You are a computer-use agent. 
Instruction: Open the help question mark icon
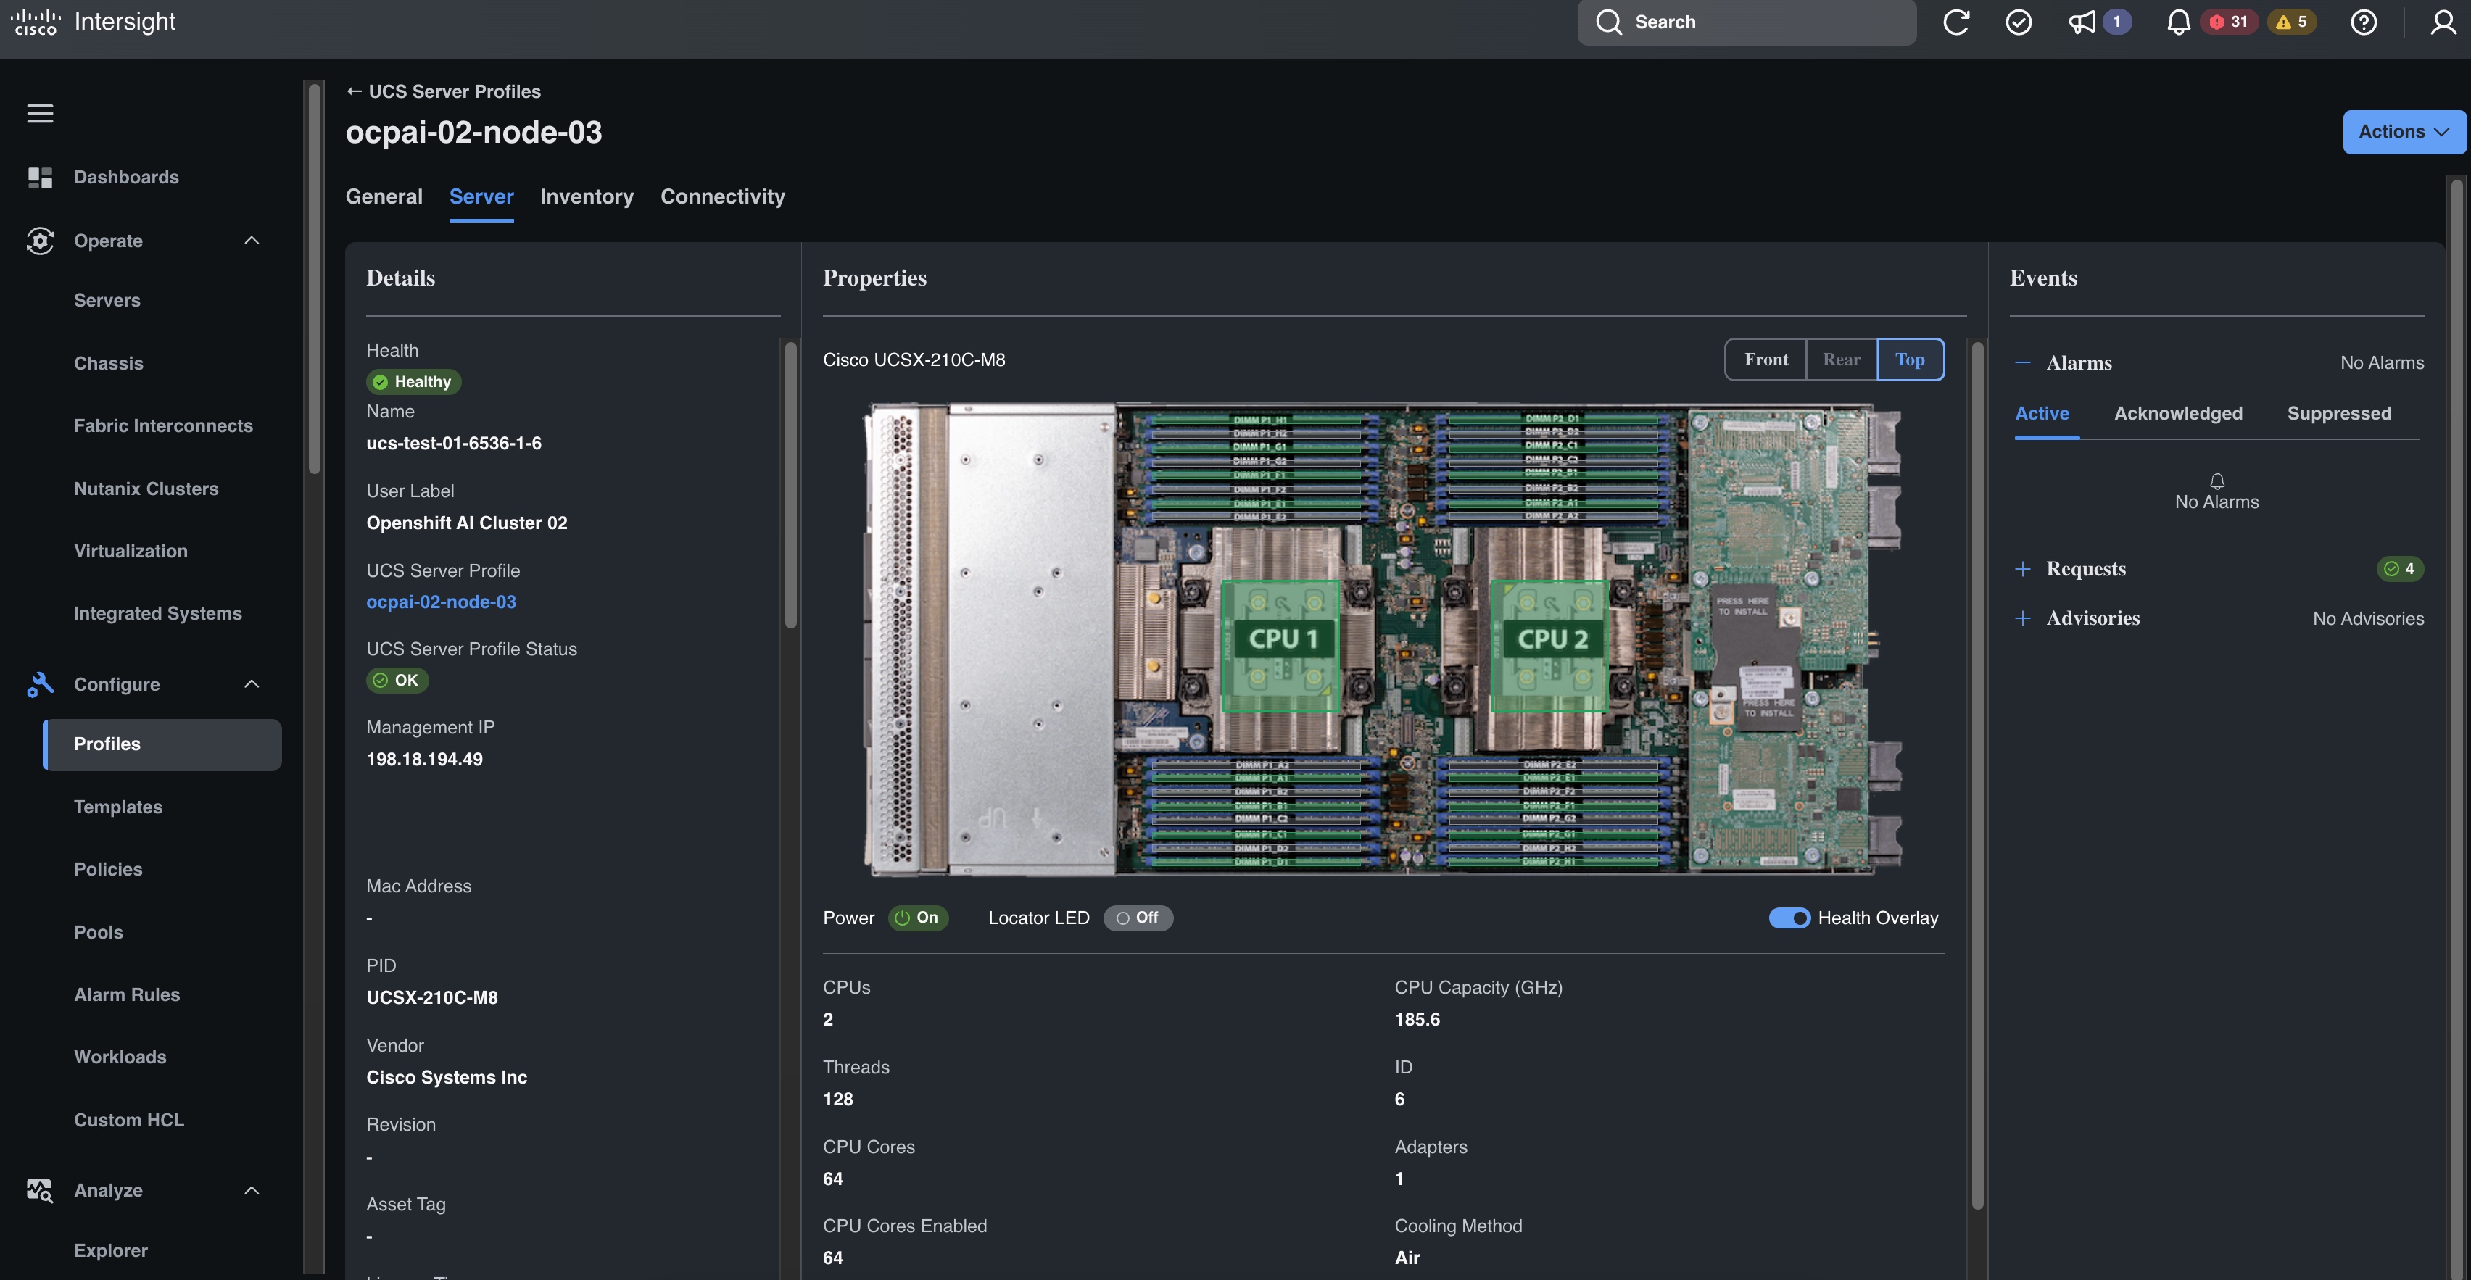2364,22
